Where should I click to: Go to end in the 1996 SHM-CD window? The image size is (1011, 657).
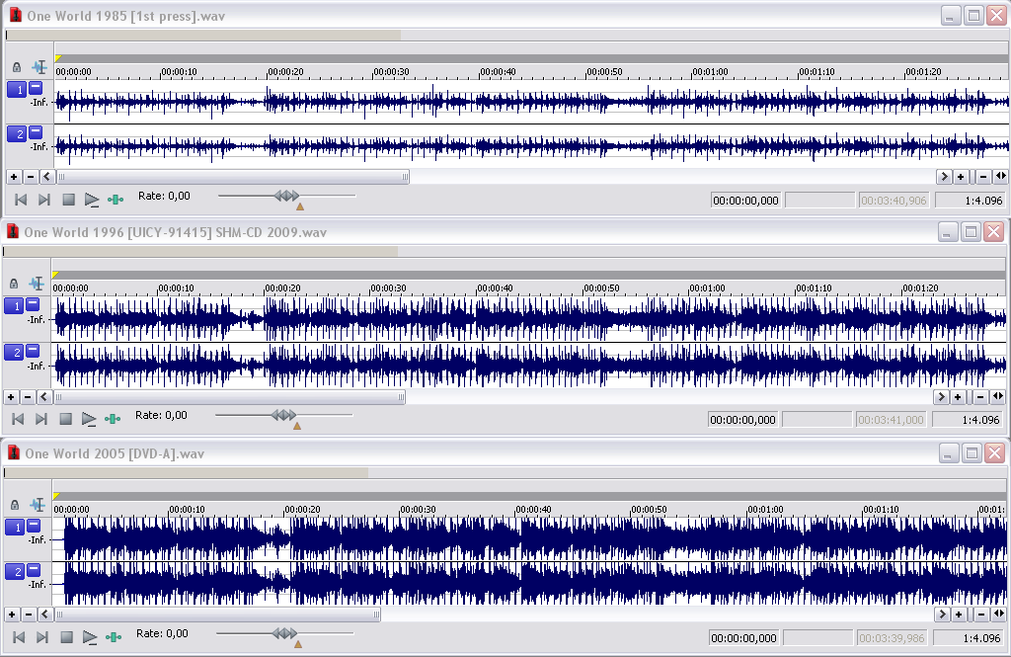[41, 420]
